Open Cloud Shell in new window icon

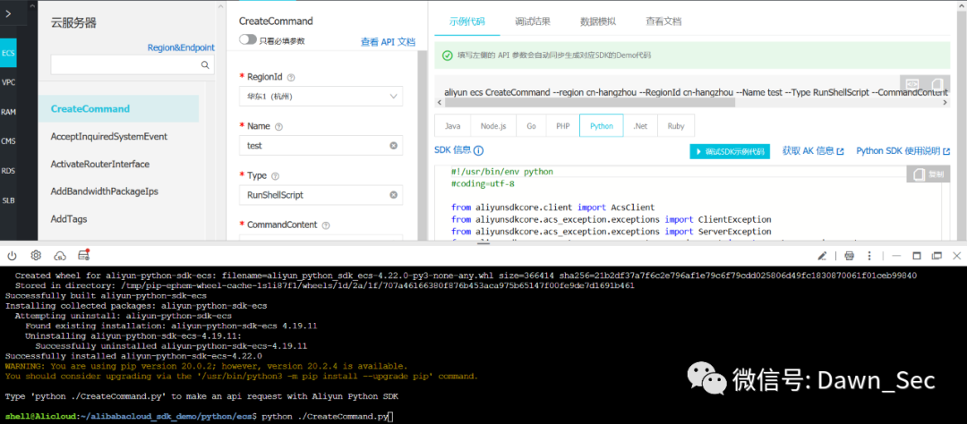click(937, 255)
